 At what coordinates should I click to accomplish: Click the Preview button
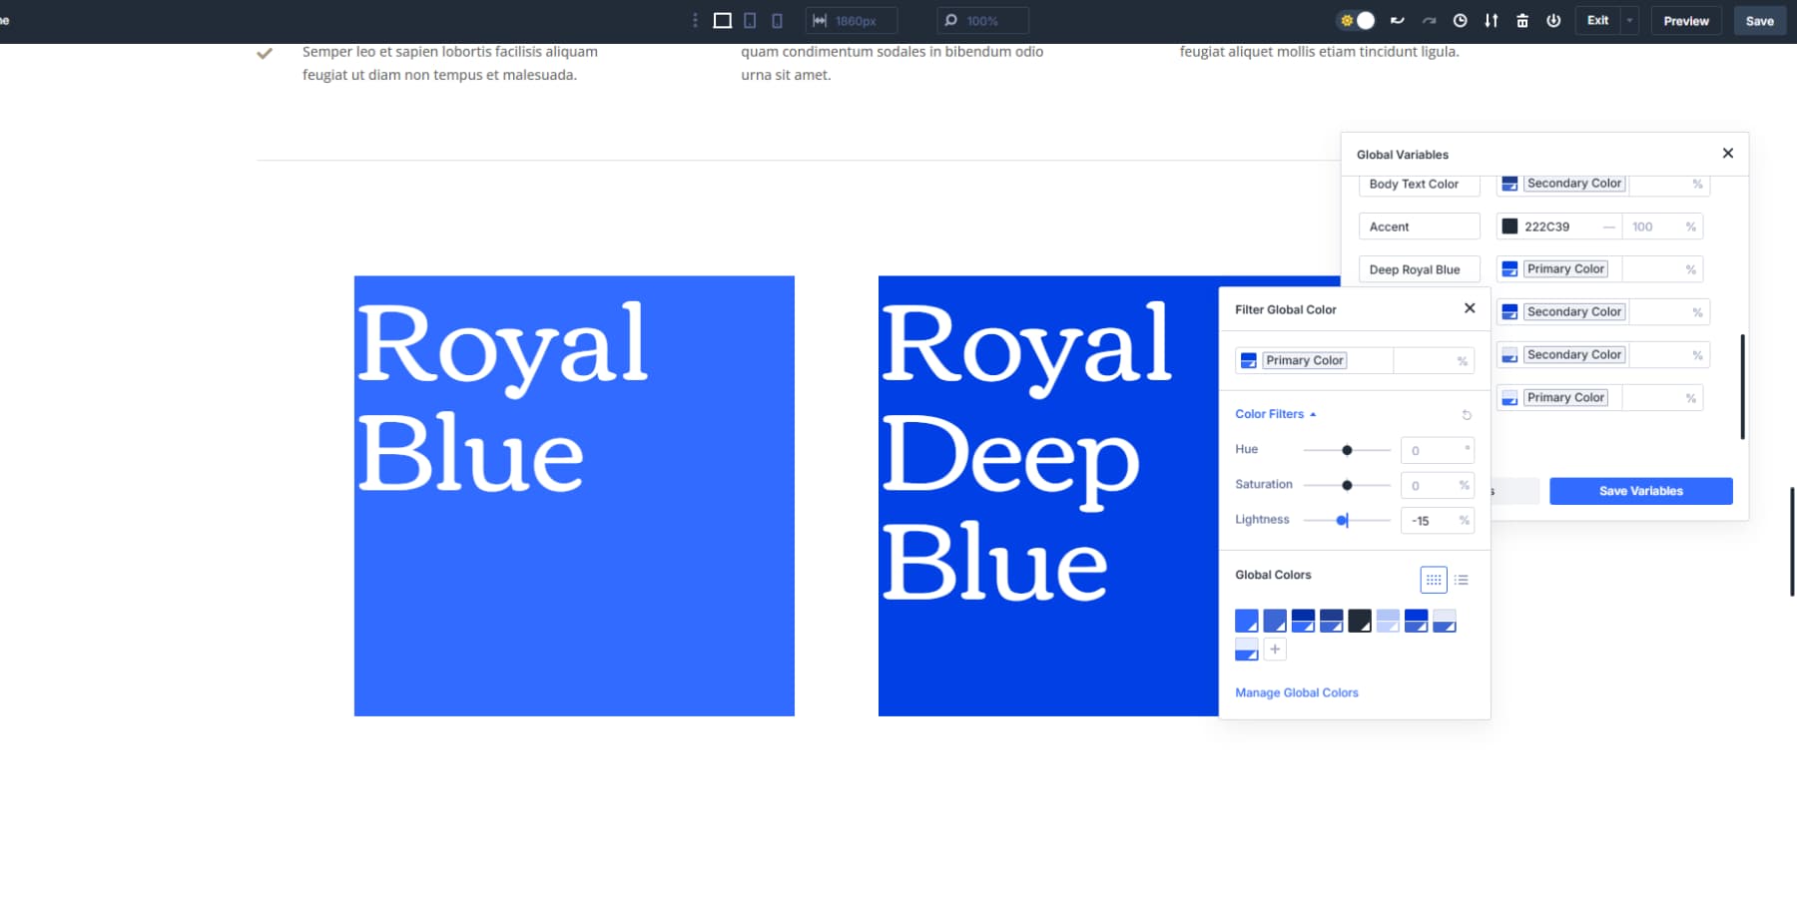pos(1686,20)
